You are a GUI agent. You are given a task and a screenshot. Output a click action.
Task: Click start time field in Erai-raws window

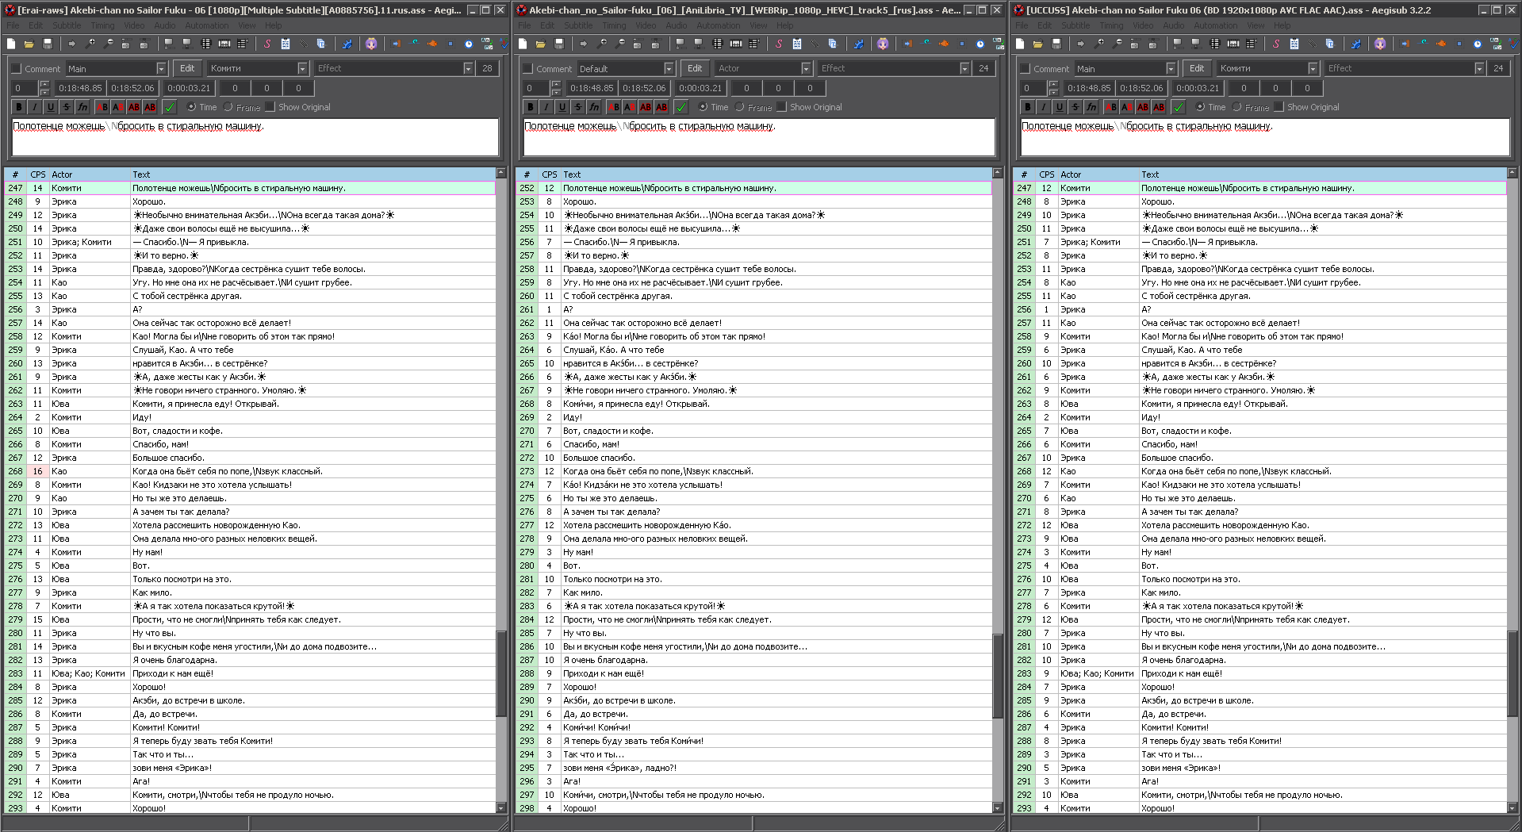click(80, 88)
